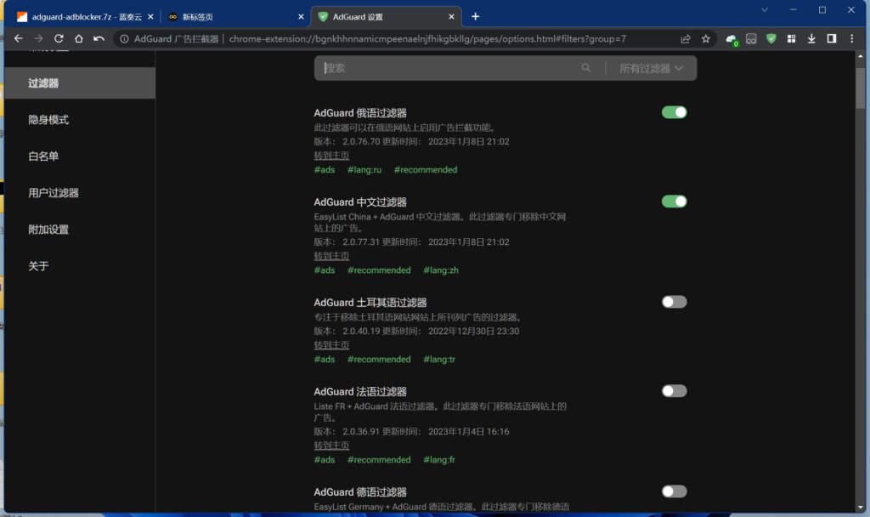
Task: Switch to the adguard-adblocker.7z tab
Action: (x=82, y=17)
